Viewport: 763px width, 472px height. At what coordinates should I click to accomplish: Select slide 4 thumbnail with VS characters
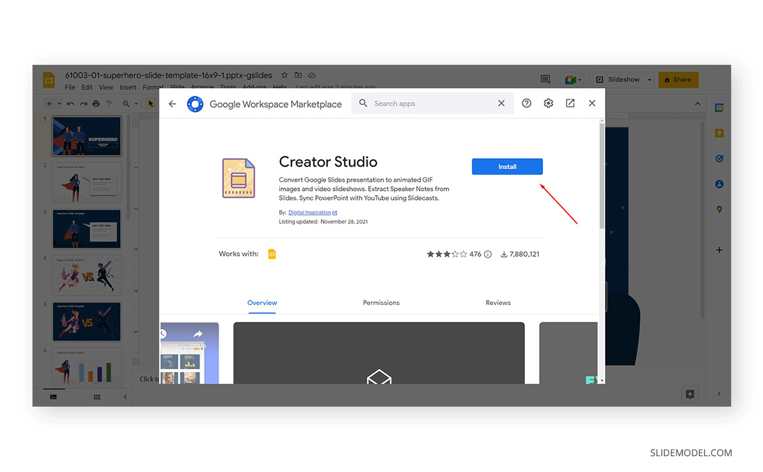(86, 275)
